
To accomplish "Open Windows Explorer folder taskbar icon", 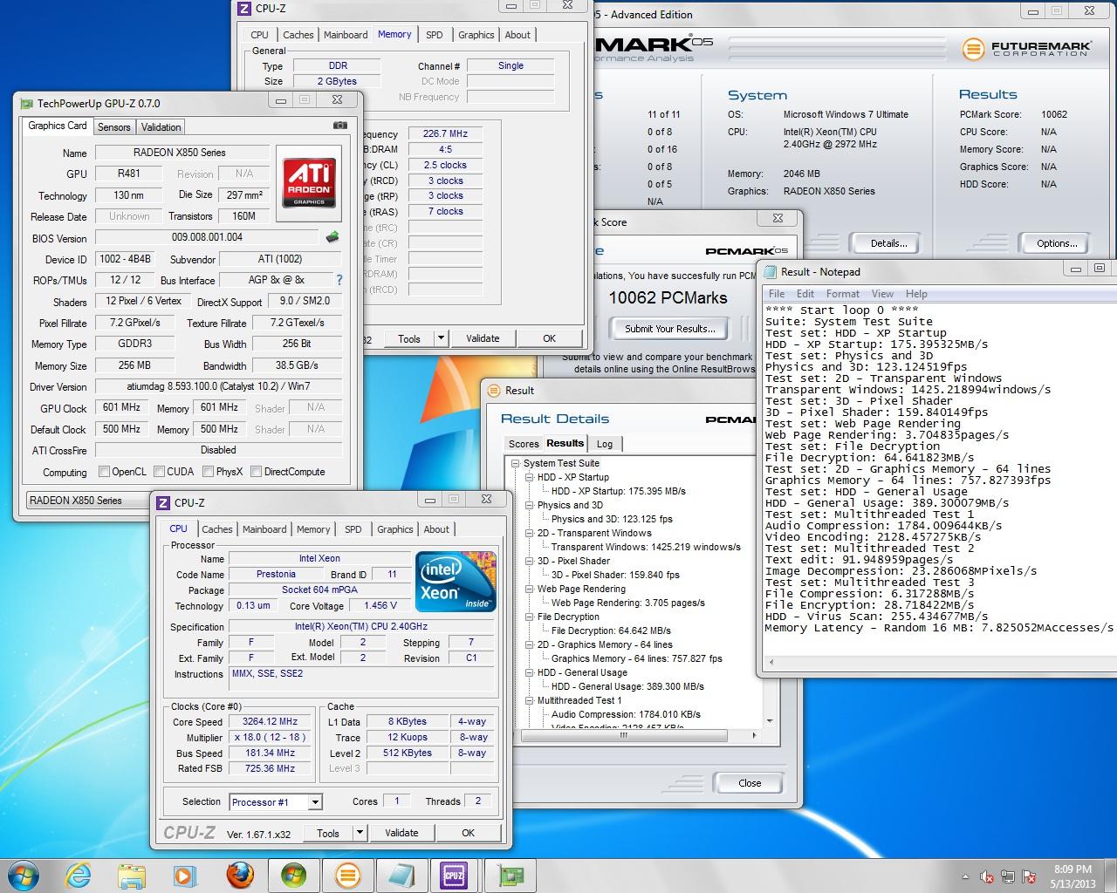I will pos(132,875).
